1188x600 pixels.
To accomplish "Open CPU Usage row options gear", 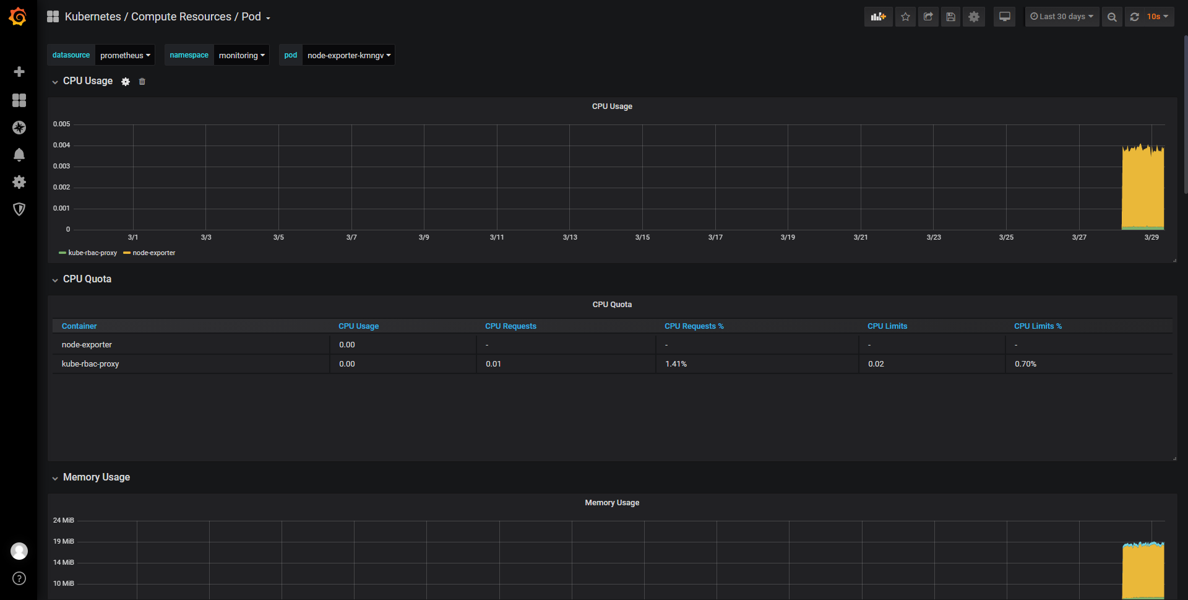I will 126,82.
